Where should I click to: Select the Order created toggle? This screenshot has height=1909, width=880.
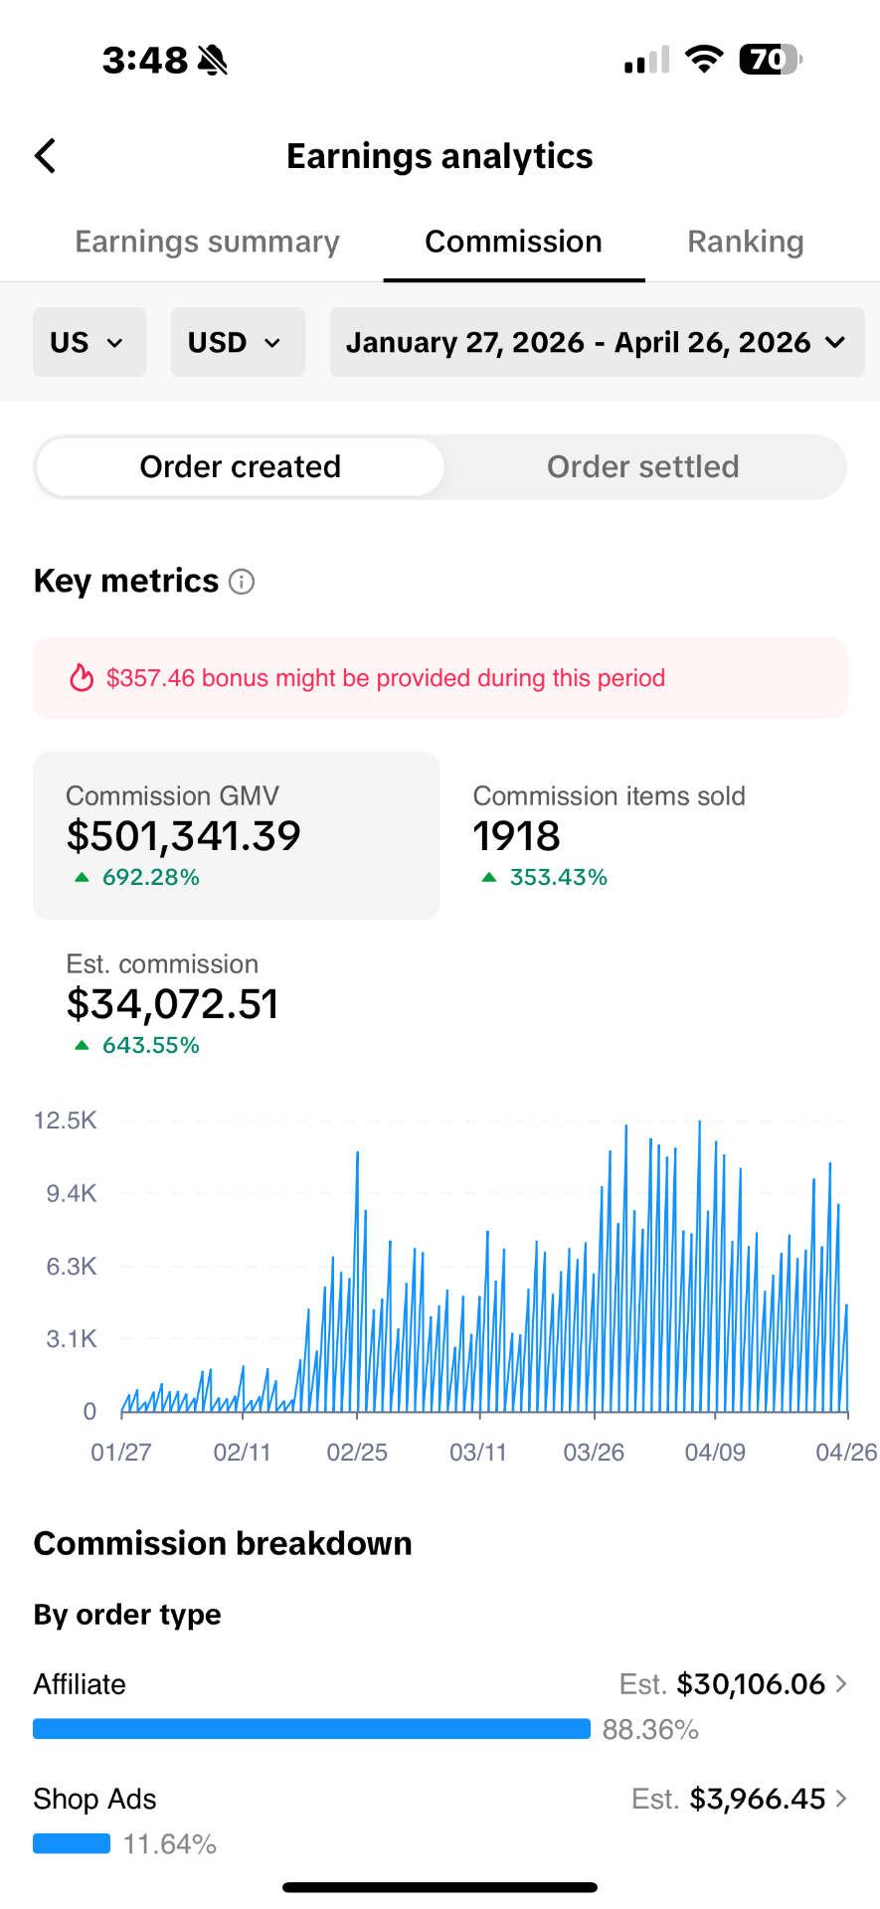(x=240, y=466)
